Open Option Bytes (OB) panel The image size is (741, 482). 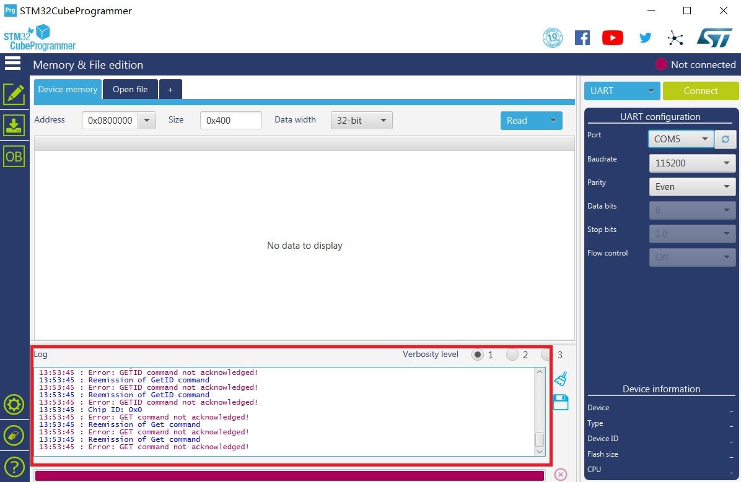pos(14,157)
